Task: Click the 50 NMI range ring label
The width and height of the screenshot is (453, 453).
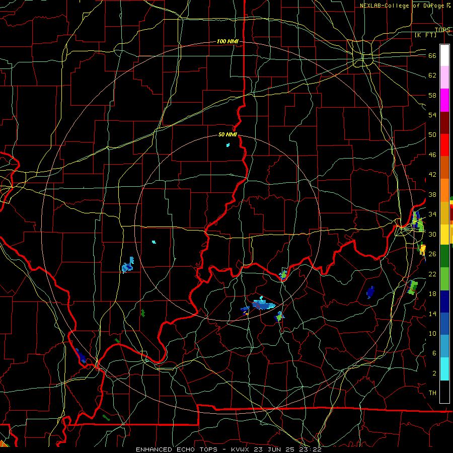Action: [228, 134]
